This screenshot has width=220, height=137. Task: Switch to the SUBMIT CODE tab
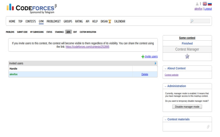coord(22,32)
